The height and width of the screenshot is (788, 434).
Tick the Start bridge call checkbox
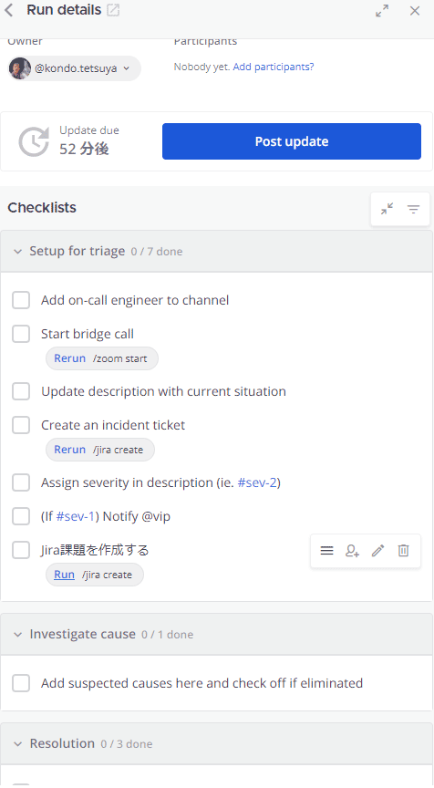click(x=21, y=334)
